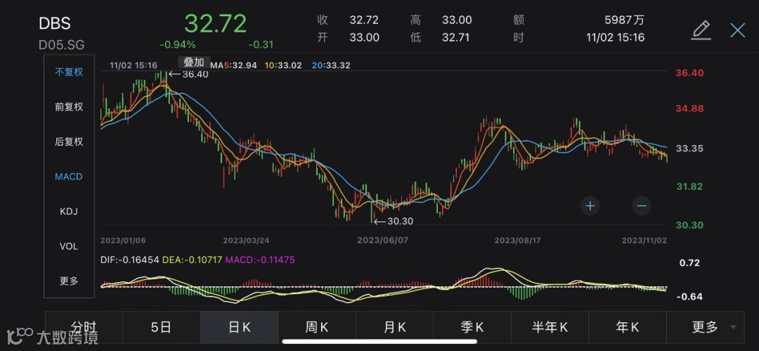Click the 20:33.32 moving average label
Screen dimensions: 759x351
click(332, 65)
